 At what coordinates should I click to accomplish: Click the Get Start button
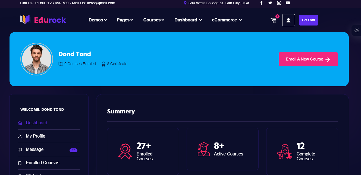[x=308, y=20]
